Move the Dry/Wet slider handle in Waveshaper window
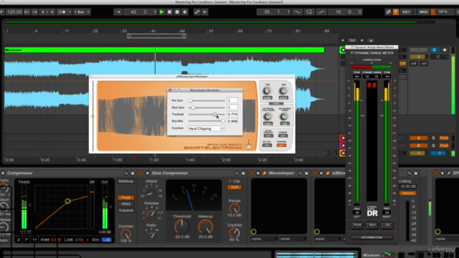 pyautogui.click(x=223, y=121)
